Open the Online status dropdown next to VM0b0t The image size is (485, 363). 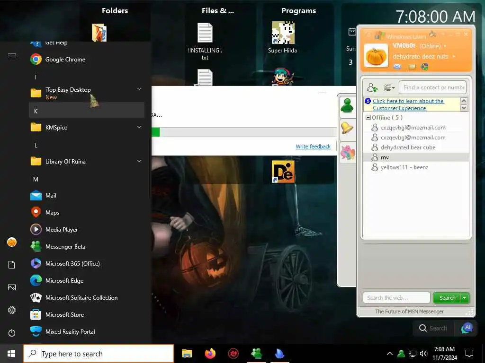click(445, 46)
